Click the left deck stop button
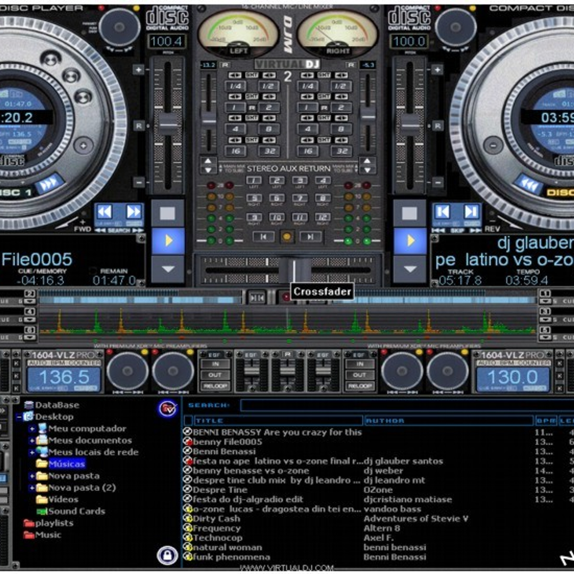Viewport: 574px width, 574px height. [x=167, y=213]
